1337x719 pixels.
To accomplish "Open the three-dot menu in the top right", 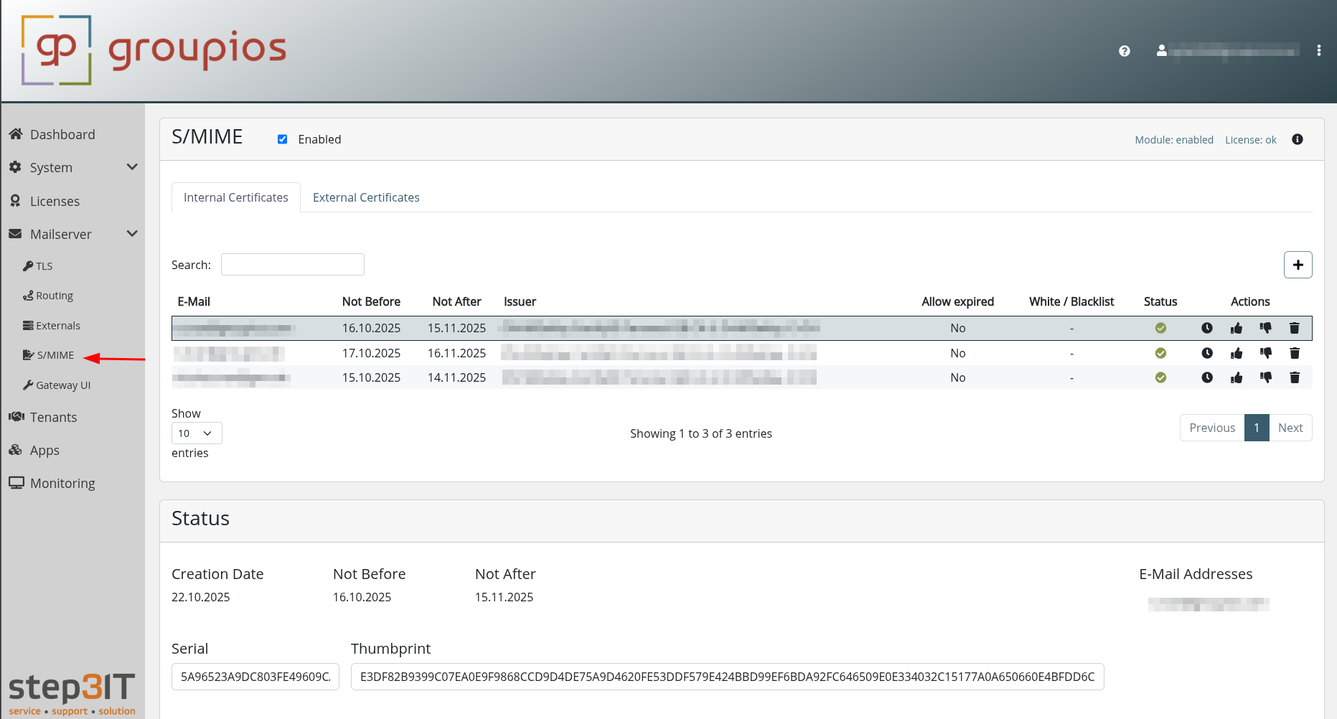I will point(1319,50).
